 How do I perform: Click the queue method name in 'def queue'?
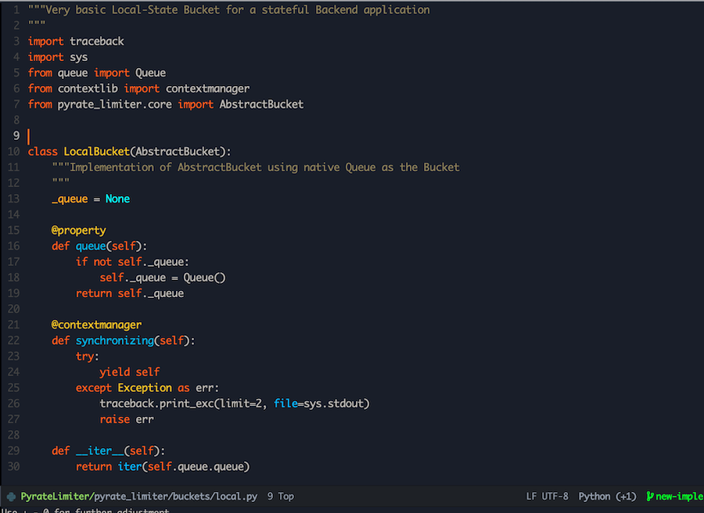pos(91,246)
